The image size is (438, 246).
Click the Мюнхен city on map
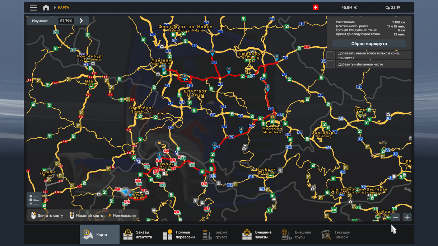coord(272,128)
